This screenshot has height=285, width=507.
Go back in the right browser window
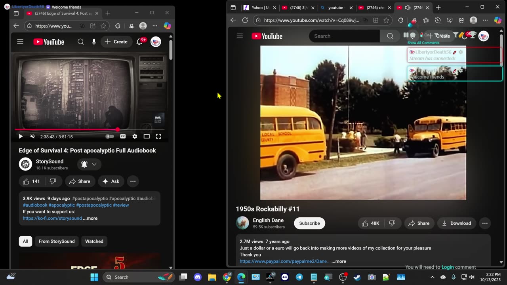[x=233, y=20]
